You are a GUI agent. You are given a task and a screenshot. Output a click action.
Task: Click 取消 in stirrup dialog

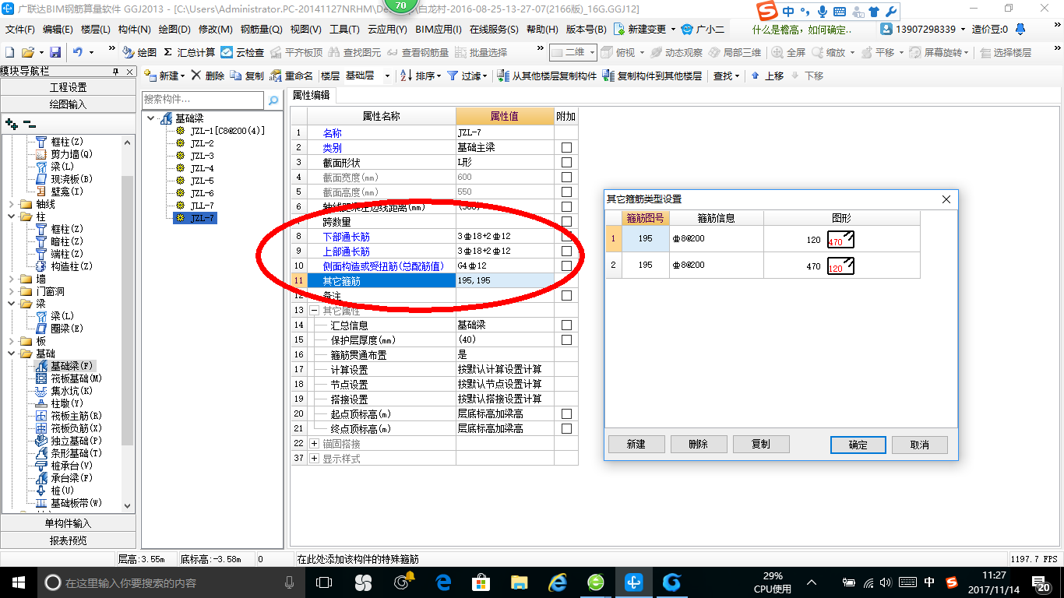point(920,444)
